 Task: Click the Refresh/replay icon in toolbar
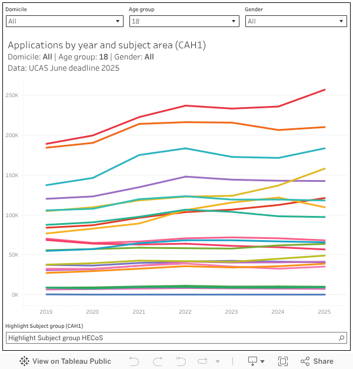[202, 361]
